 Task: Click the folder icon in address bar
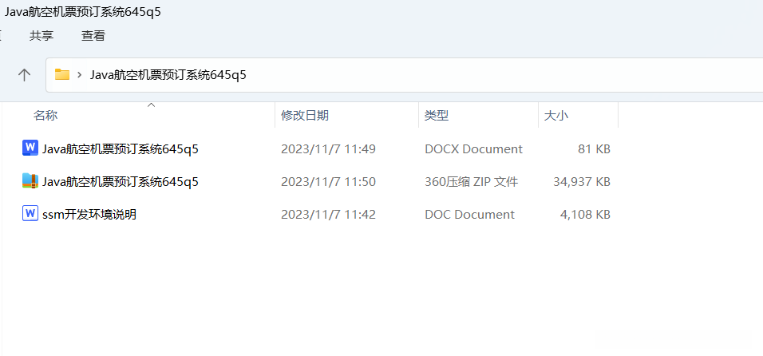coord(62,75)
